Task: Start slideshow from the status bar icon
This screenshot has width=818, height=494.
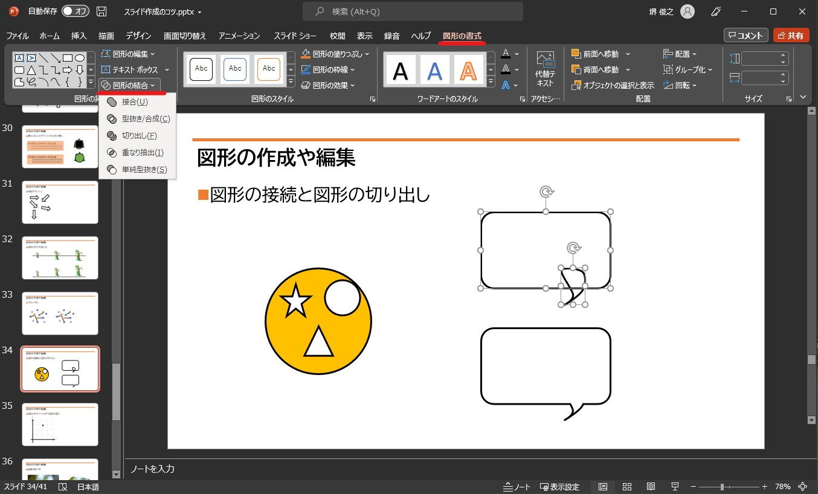Action: [675, 487]
